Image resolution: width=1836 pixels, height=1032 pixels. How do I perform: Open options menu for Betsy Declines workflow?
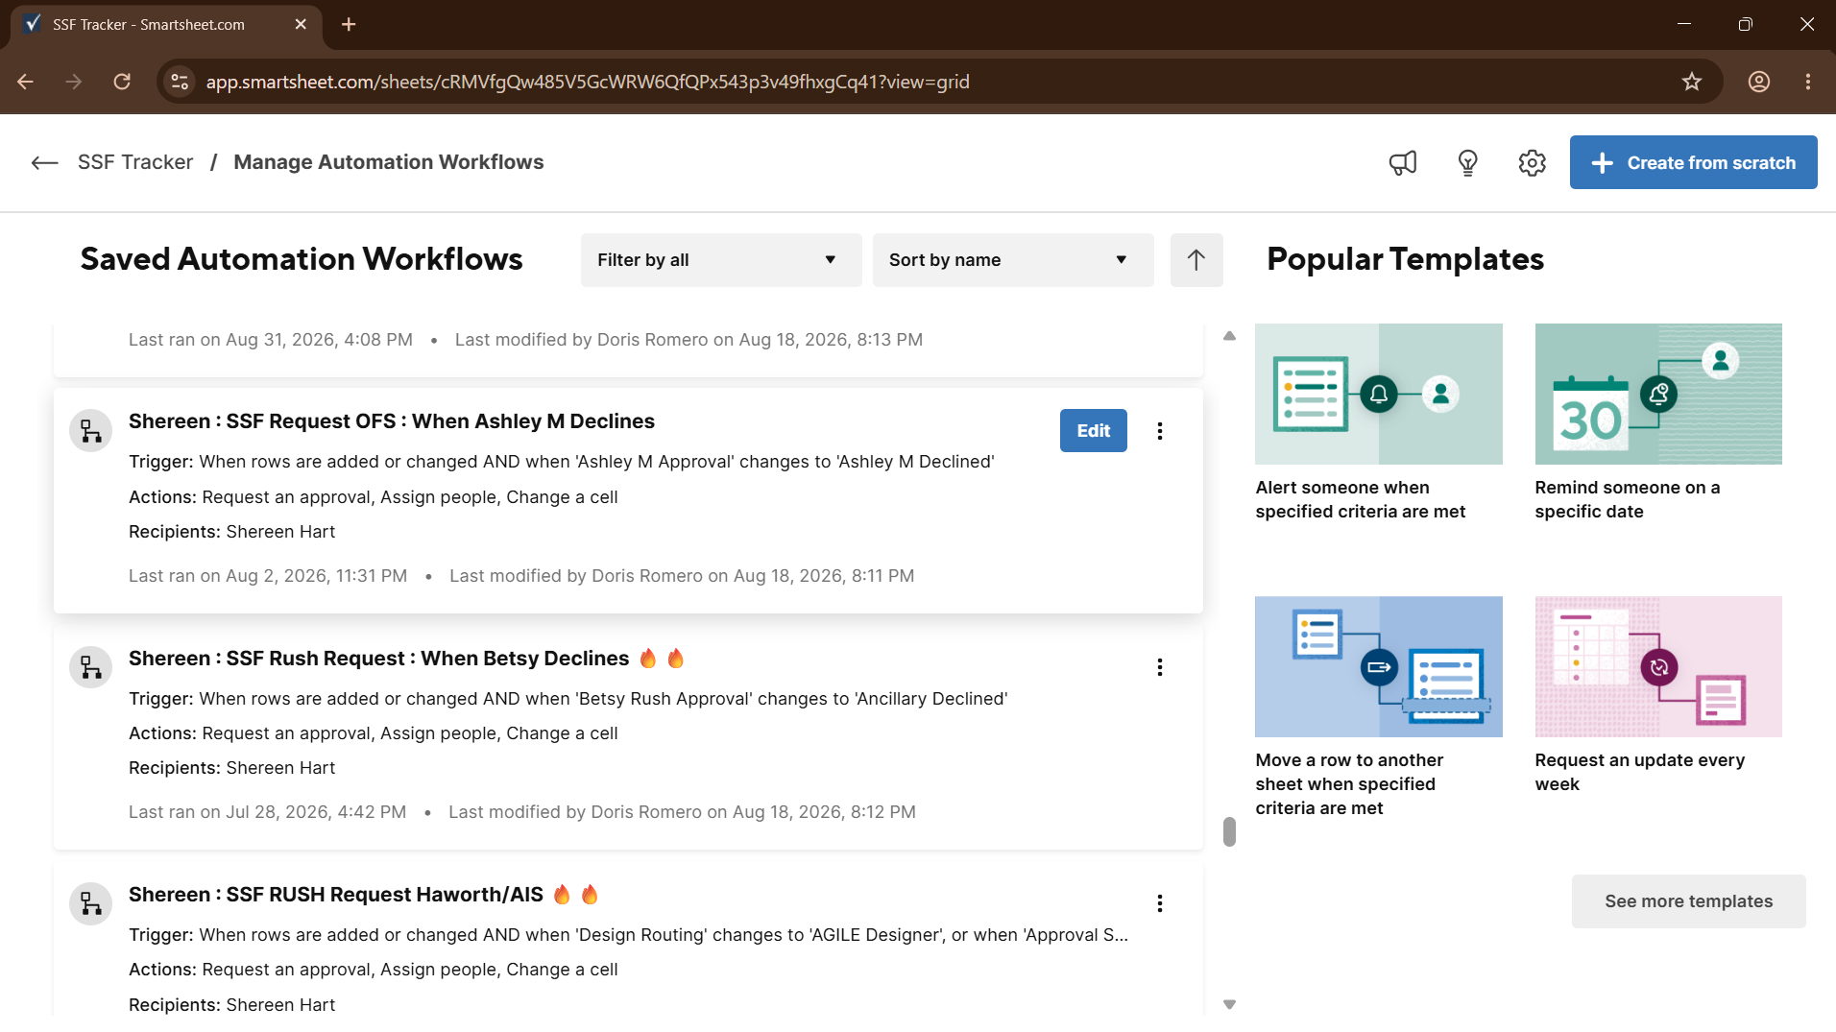click(1160, 667)
